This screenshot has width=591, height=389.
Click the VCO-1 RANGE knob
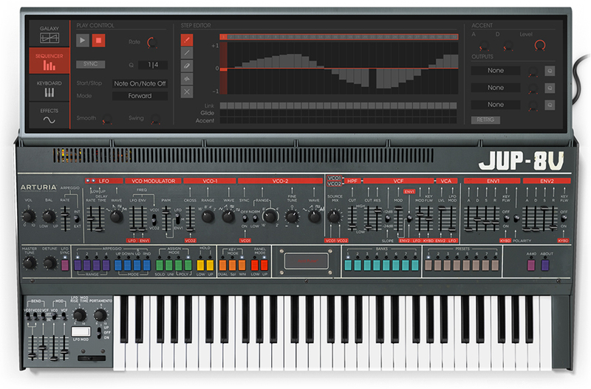click(x=208, y=216)
